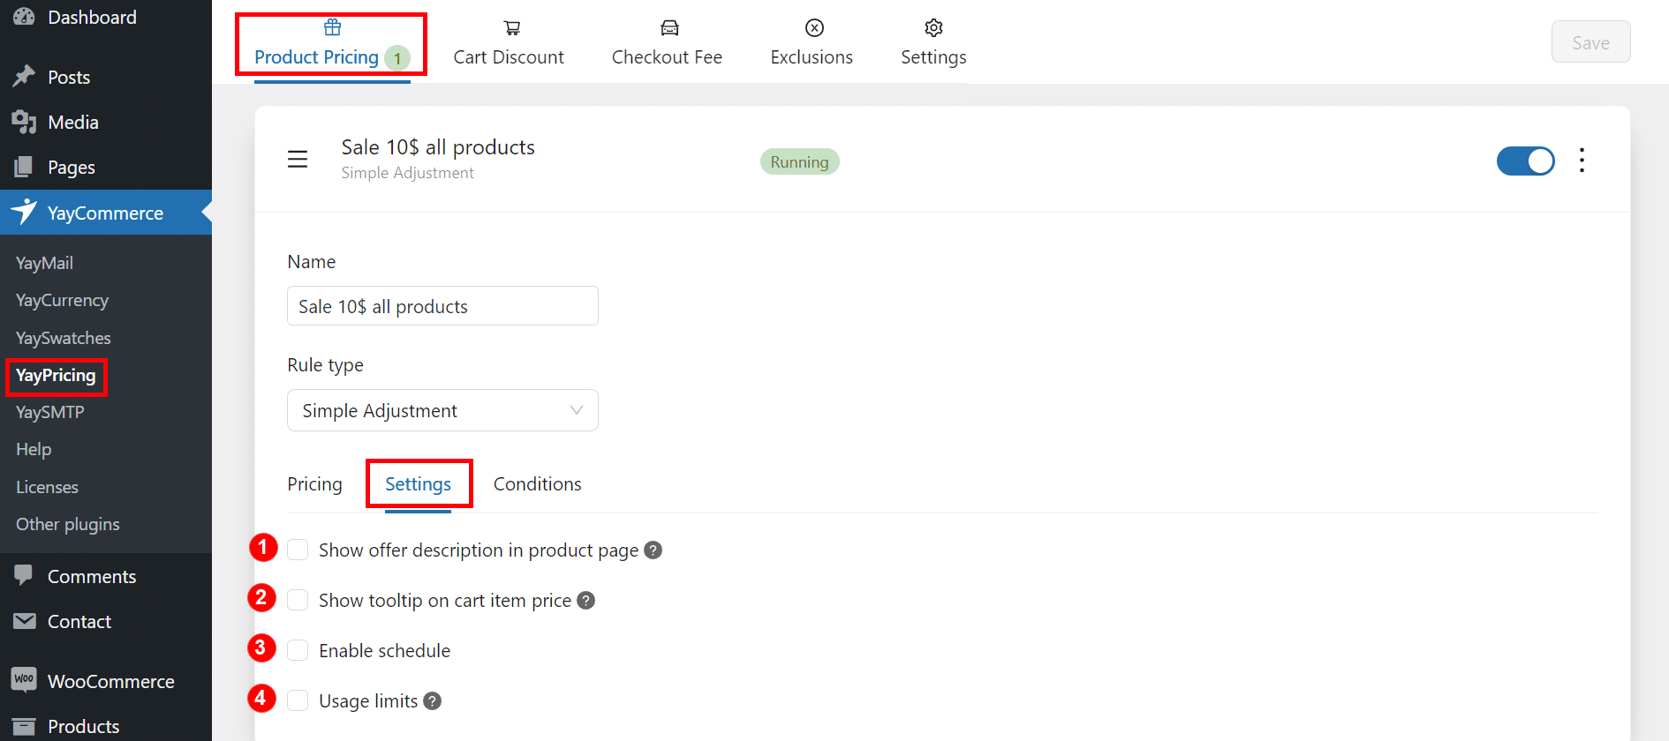The image size is (1669, 741).
Task: Check the Usage limits checkbox
Action: coord(298,701)
